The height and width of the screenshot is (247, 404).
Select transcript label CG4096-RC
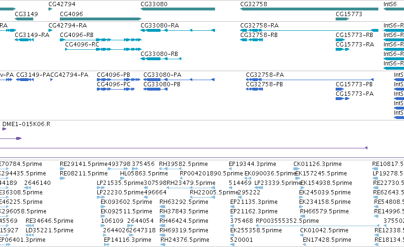click(82, 44)
